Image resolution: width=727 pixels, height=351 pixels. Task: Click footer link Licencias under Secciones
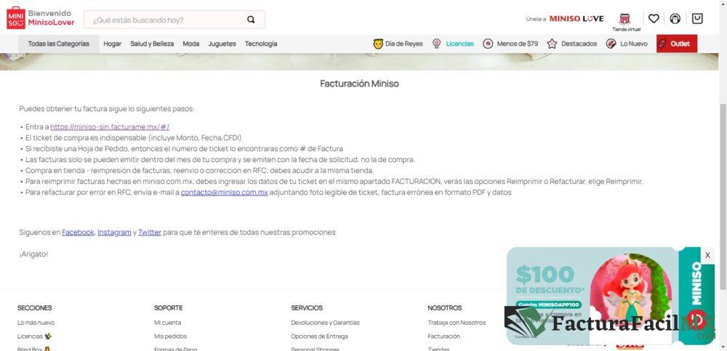click(34, 336)
